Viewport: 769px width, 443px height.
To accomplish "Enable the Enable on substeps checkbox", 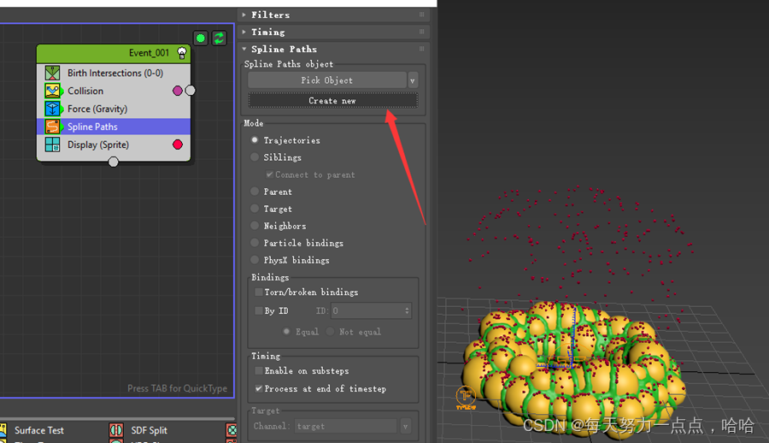I will click(x=258, y=371).
